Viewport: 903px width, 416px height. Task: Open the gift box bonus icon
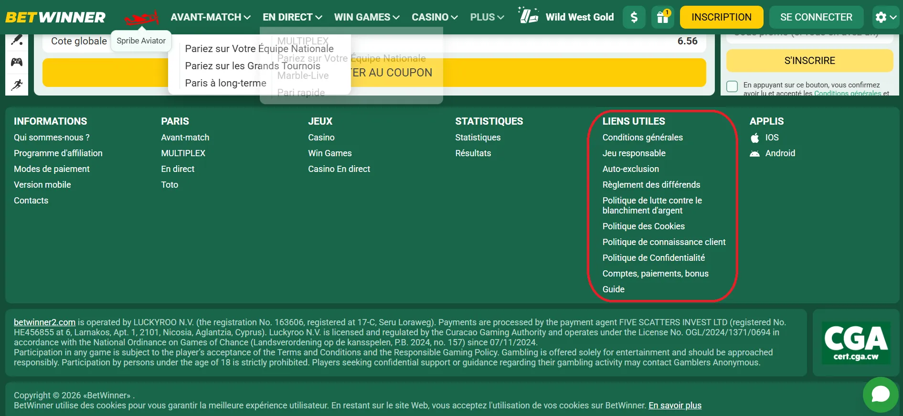click(x=663, y=17)
